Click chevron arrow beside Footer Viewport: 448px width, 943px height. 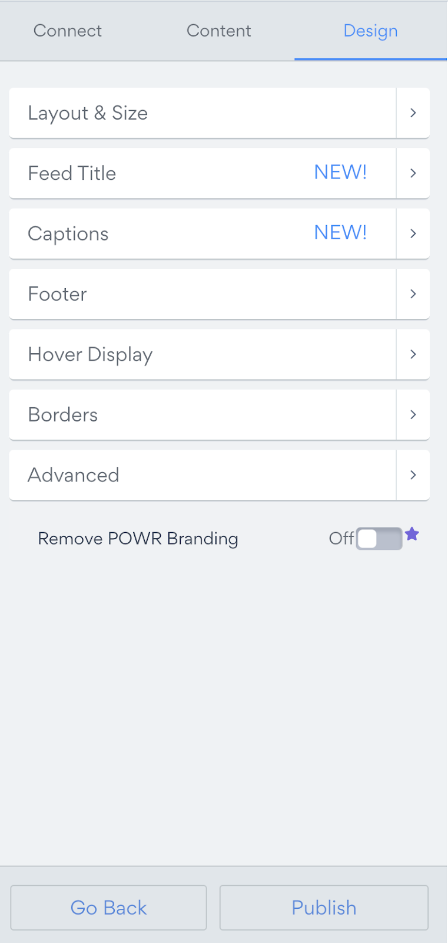413,294
